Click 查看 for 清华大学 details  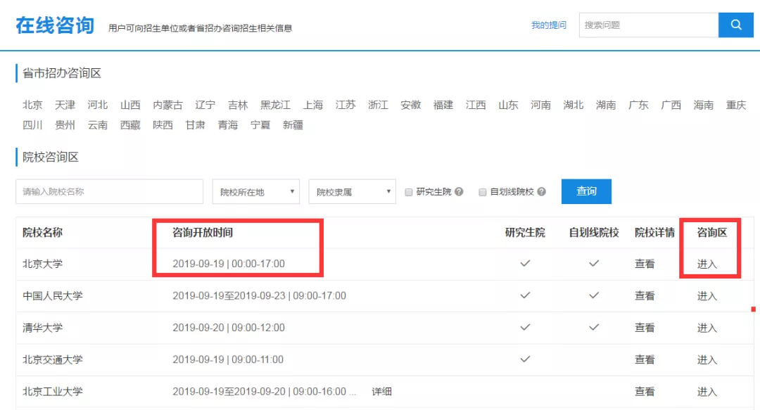[645, 327]
